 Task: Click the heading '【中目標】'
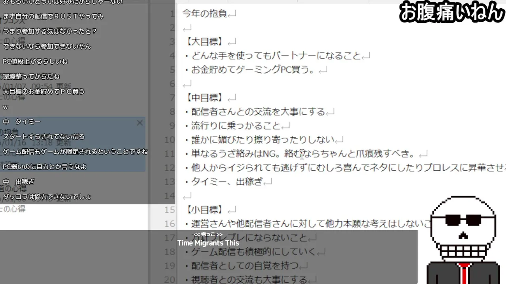(x=205, y=97)
